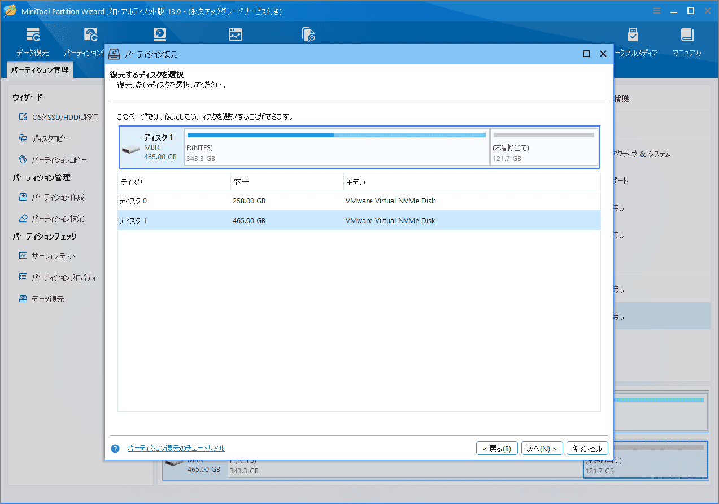719x504 pixels.
Task: Click the sidebar データ復元 icon
Action: coord(23,298)
